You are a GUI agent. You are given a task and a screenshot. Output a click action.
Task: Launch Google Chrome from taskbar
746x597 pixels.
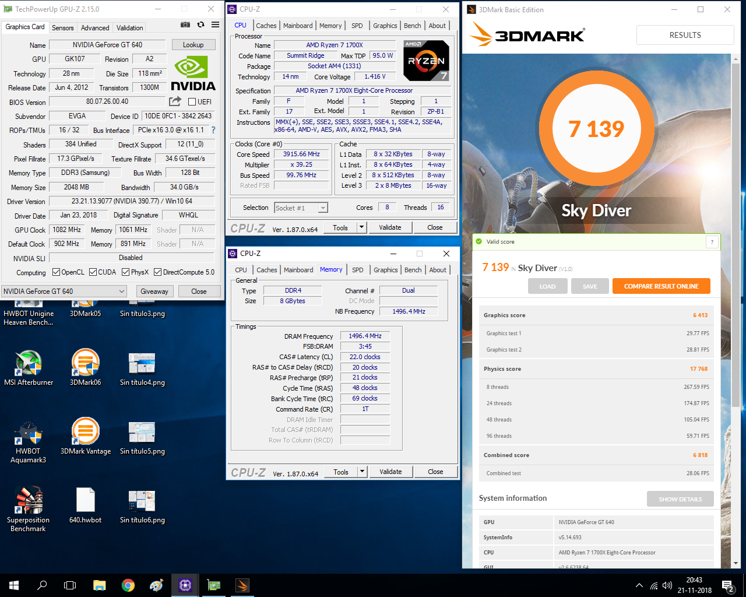(x=128, y=585)
